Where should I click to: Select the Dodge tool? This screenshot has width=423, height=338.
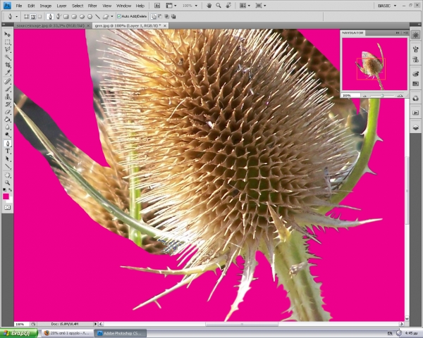click(x=7, y=134)
